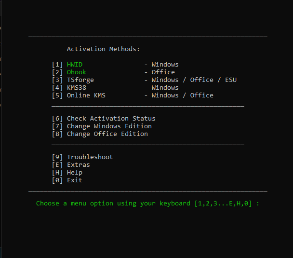Click the Help menu option
293x258 pixels.
click(x=75, y=173)
